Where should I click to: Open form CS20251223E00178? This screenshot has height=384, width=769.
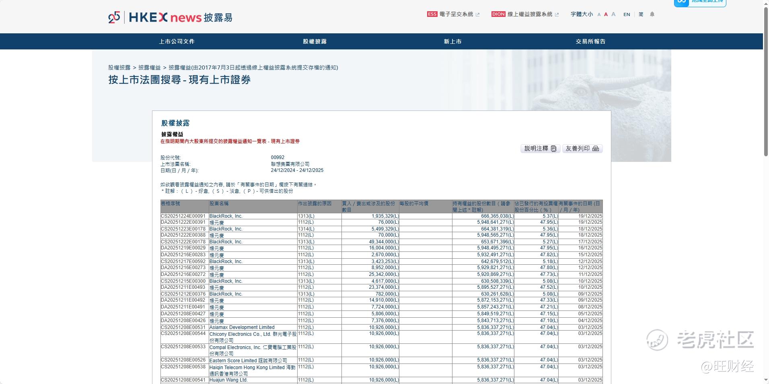[183, 229]
